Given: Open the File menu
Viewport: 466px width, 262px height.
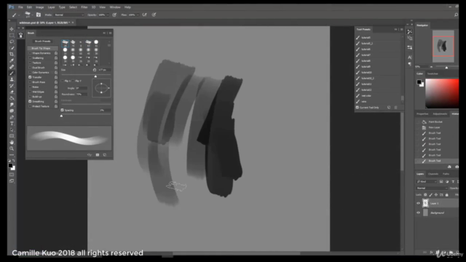Looking at the screenshot, I should pos(20,7).
